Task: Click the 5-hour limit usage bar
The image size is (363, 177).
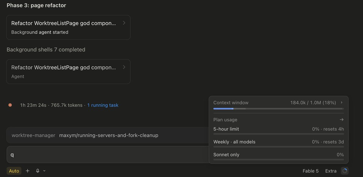Action: tap(279, 134)
